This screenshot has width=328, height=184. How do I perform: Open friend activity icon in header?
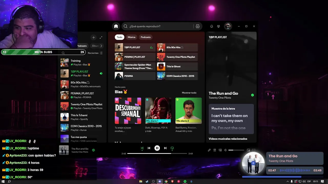tap(219, 26)
